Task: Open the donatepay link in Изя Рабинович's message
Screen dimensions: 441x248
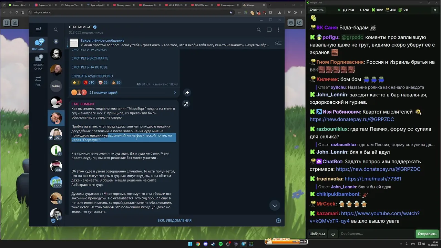Action: 352,120
